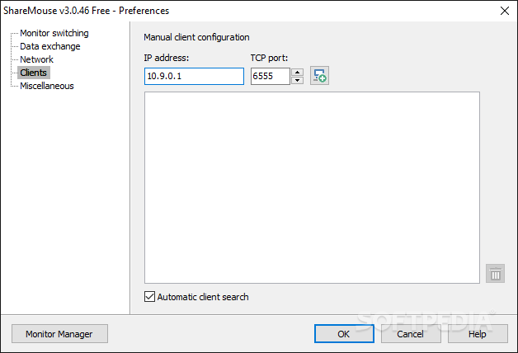Select Monitor switching in sidebar
This screenshot has height=353, width=518.
coord(54,33)
